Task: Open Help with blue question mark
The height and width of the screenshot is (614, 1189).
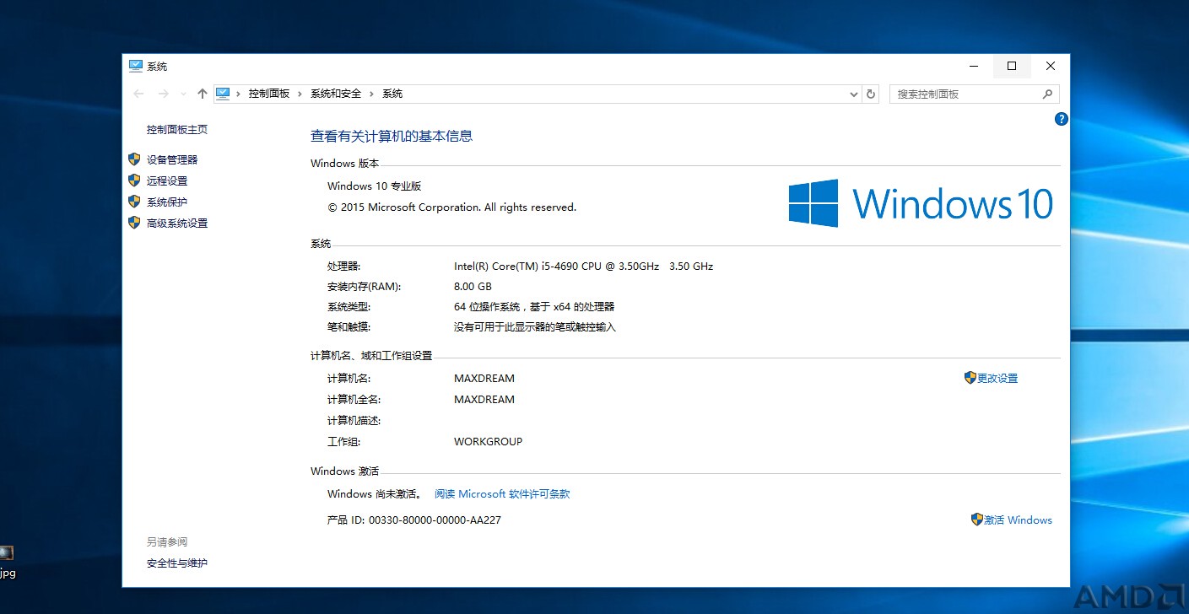Action: (1062, 119)
